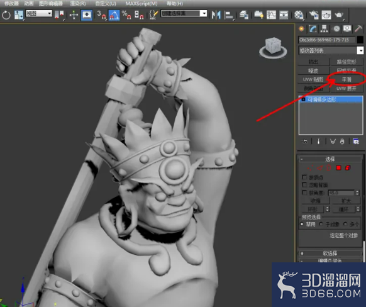This screenshot has width=366, height=307.
Task: Toggle the Spinner Snap icon
Action: 139,15
